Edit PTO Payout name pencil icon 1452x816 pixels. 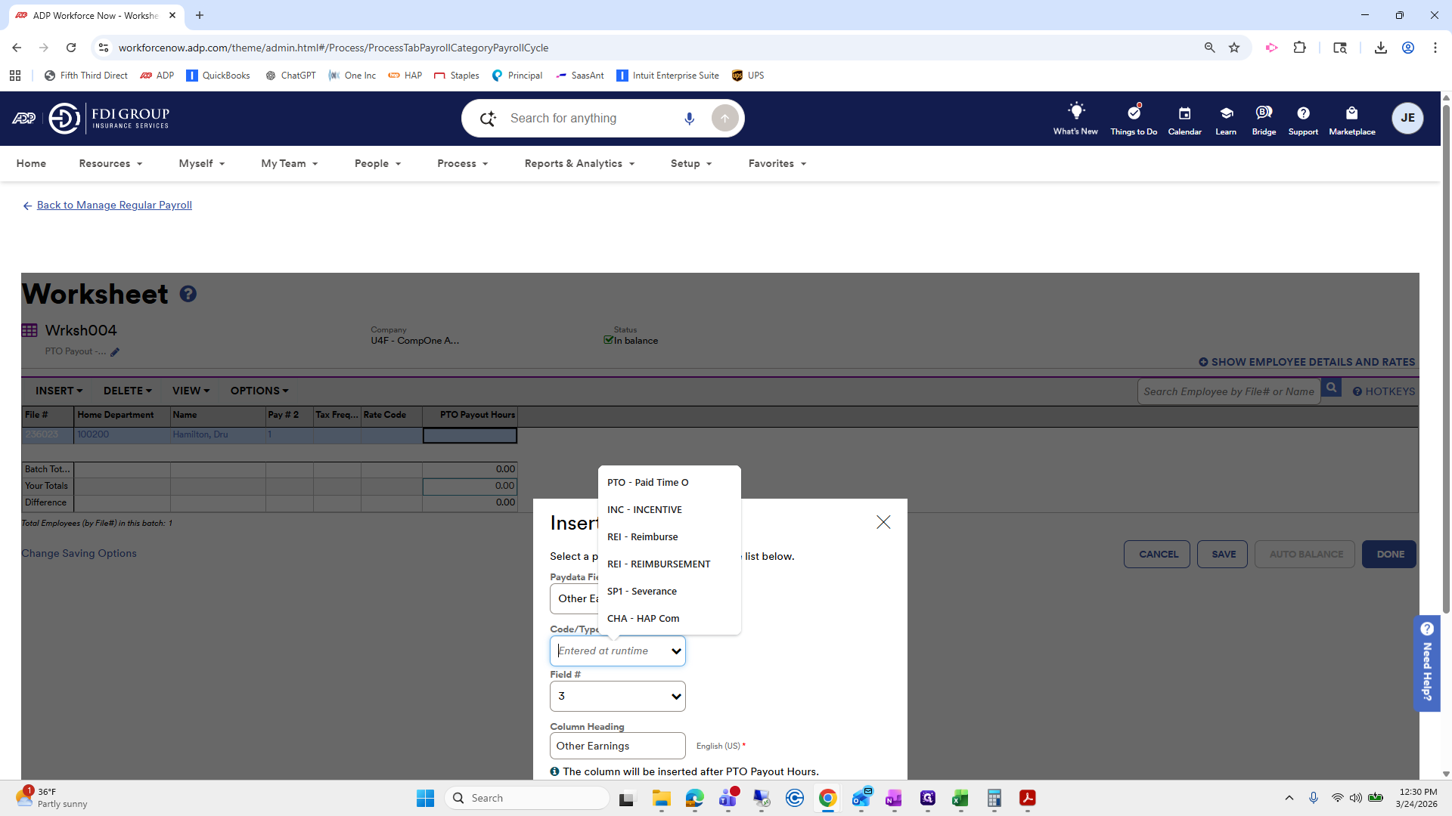[115, 352]
